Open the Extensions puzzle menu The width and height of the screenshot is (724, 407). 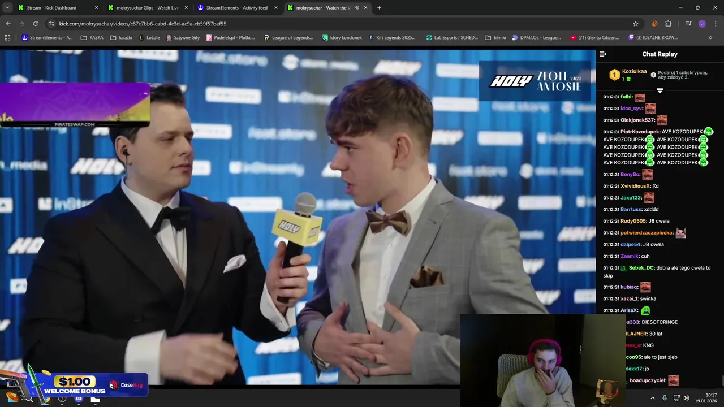pyautogui.click(x=668, y=24)
